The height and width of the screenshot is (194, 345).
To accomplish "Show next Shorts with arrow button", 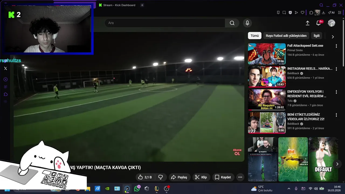I will 337,164.
